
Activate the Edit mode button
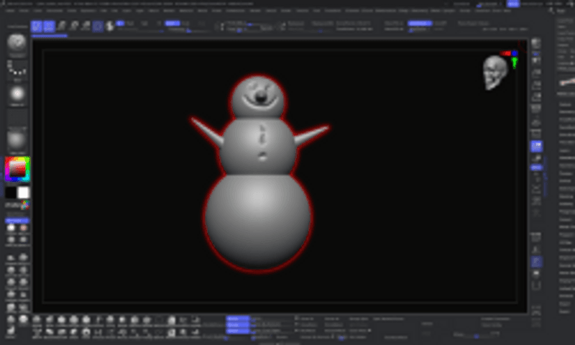tap(36, 26)
